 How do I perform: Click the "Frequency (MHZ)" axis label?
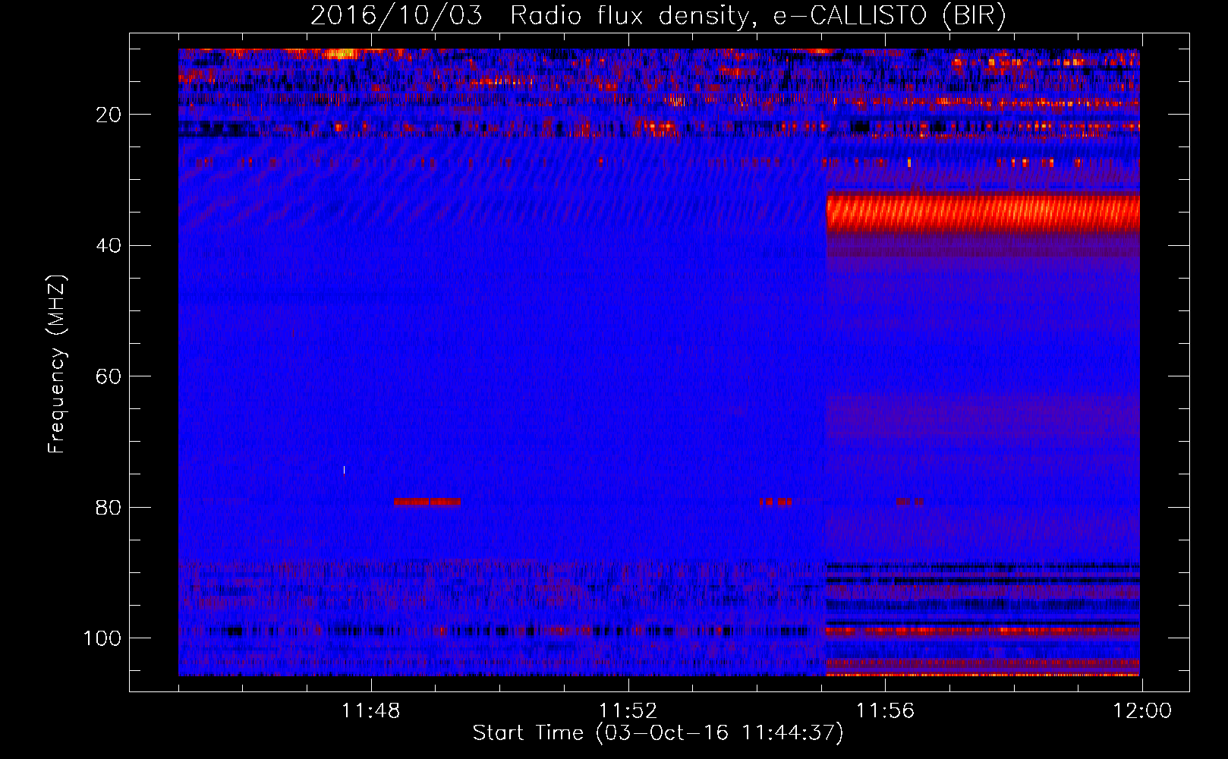click(57, 364)
